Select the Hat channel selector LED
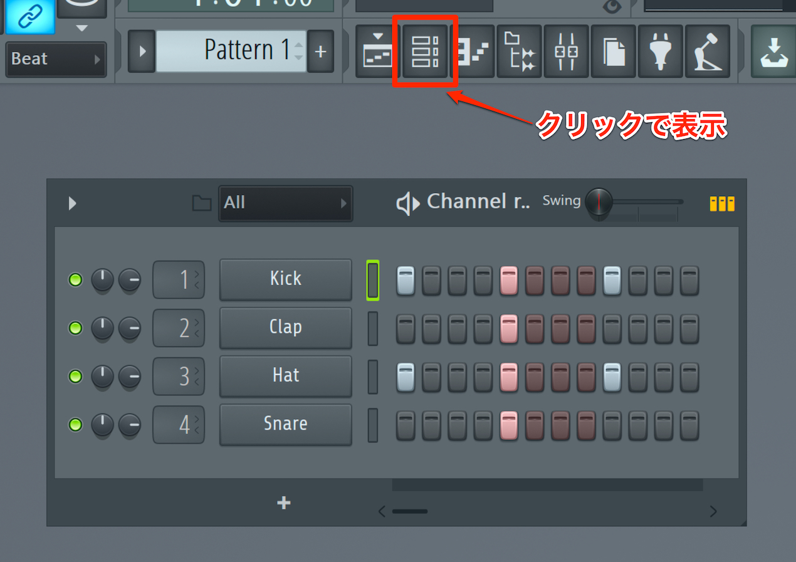 pyautogui.click(x=373, y=377)
